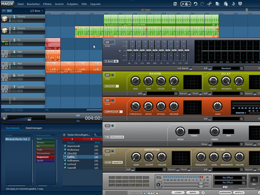
Task: Open the Datei menu
Action: [x=21, y=4]
